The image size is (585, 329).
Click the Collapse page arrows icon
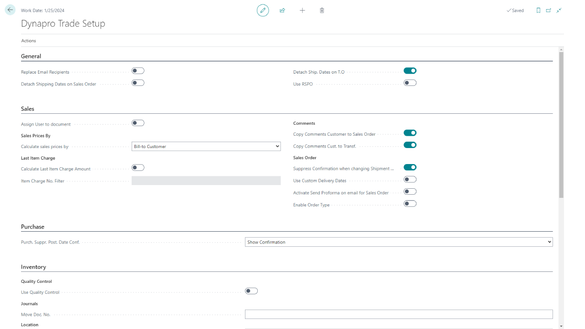click(x=558, y=10)
